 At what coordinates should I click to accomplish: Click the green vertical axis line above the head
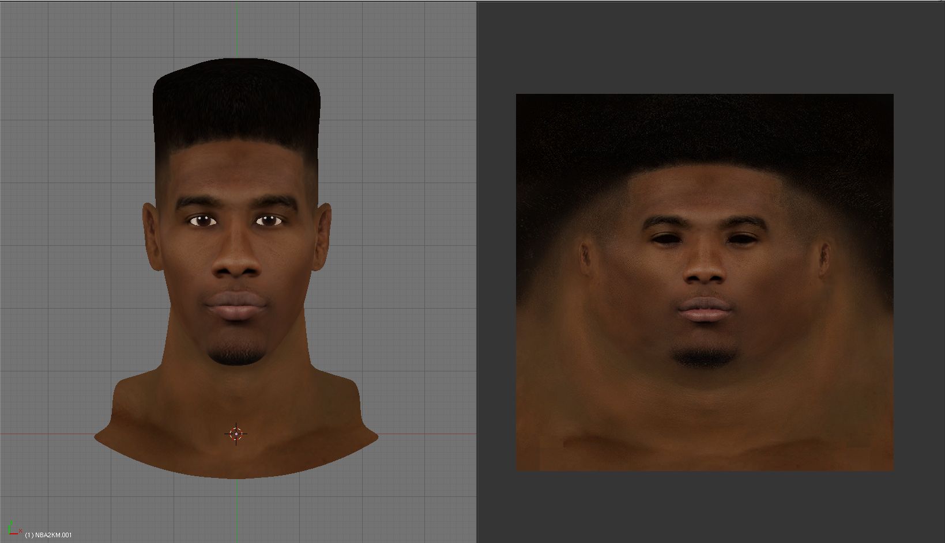[x=236, y=29]
